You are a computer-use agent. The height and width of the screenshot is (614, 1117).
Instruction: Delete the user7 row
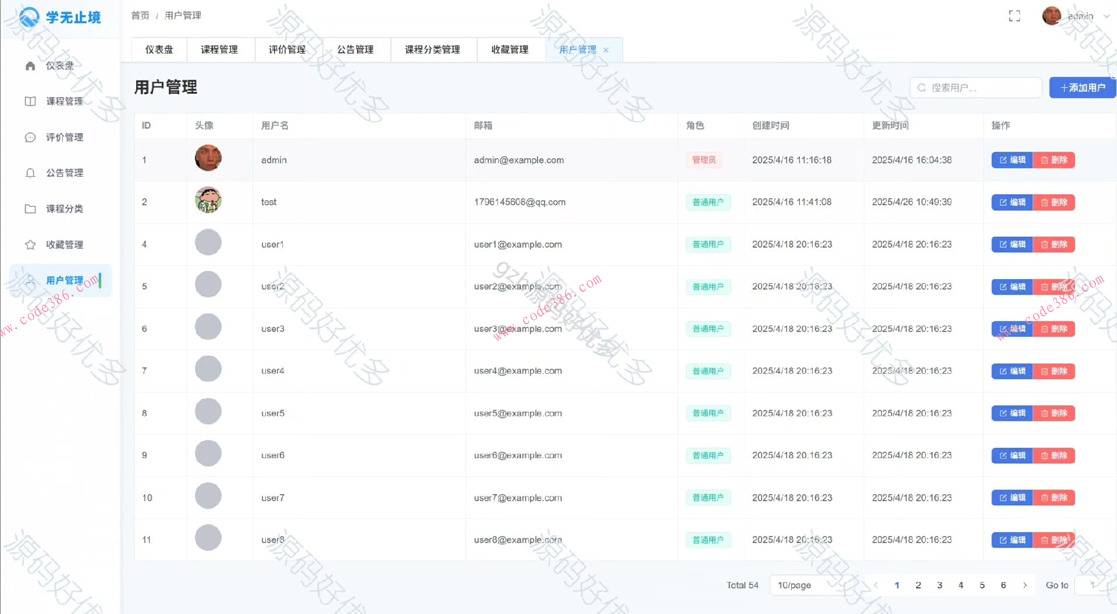(x=1054, y=498)
